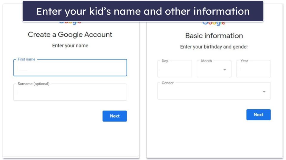Viewport: 286px width, 160px height.
Task: Click the Gender field label
Action: click(167, 83)
